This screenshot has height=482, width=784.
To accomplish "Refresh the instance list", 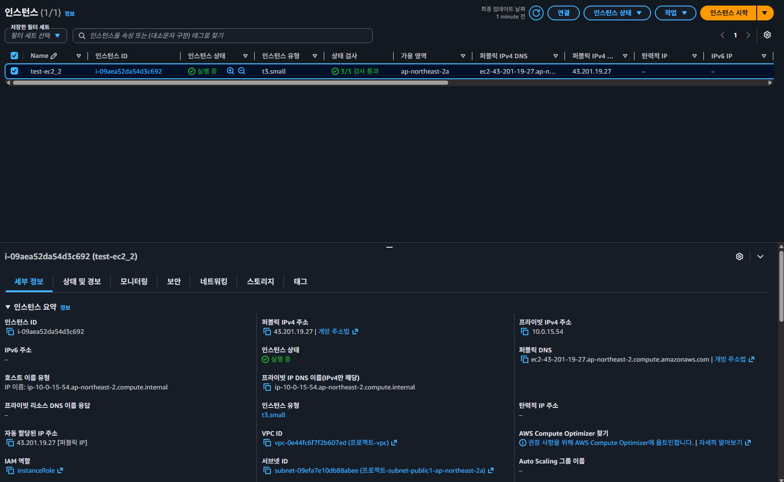I will coord(536,13).
